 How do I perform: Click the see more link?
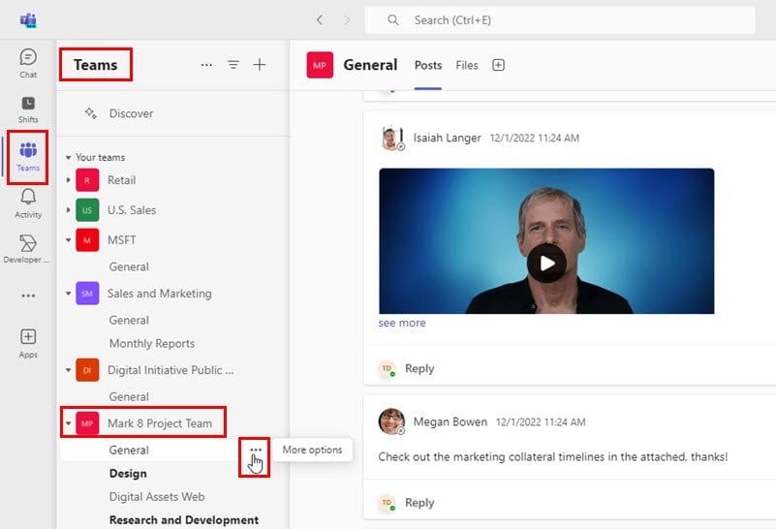click(x=402, y=323)
